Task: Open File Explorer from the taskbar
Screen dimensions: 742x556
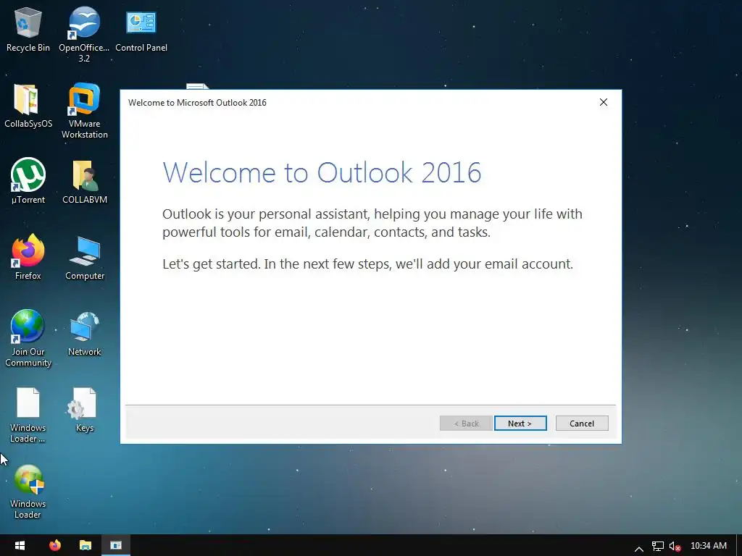Action: click(x=86, y=545)
